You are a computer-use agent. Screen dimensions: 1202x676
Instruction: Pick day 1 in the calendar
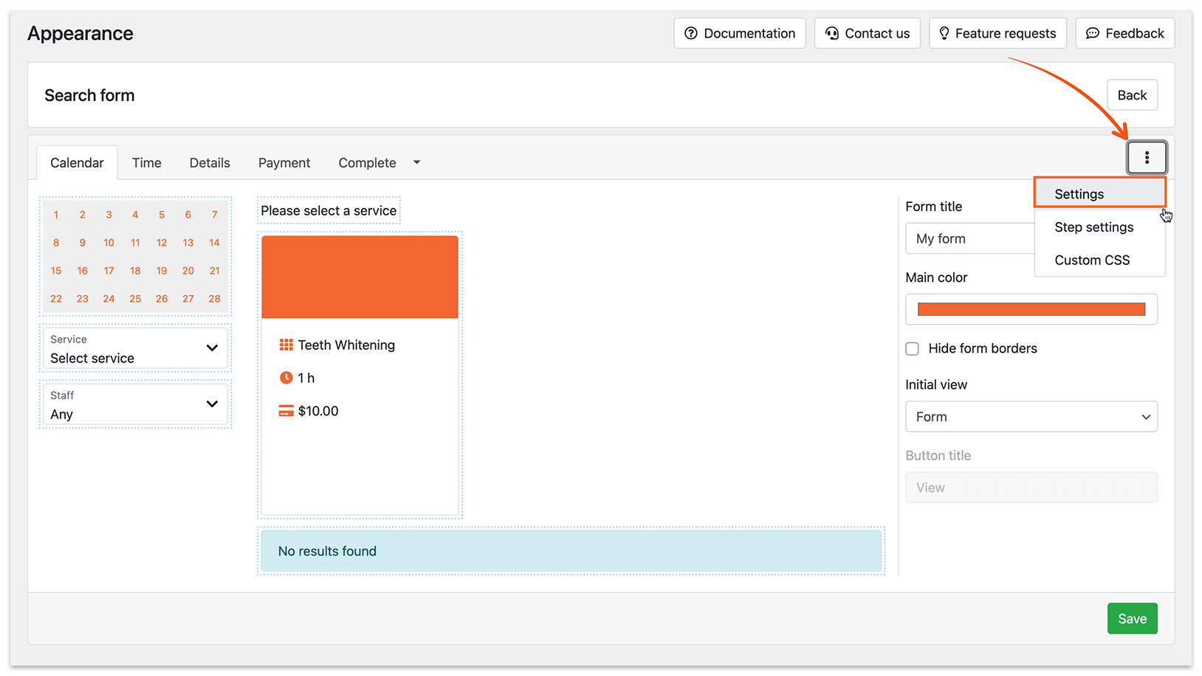tap(56, 215)
